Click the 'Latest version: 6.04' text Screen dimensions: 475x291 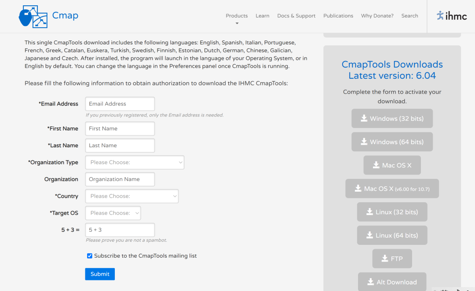[392, 76]
